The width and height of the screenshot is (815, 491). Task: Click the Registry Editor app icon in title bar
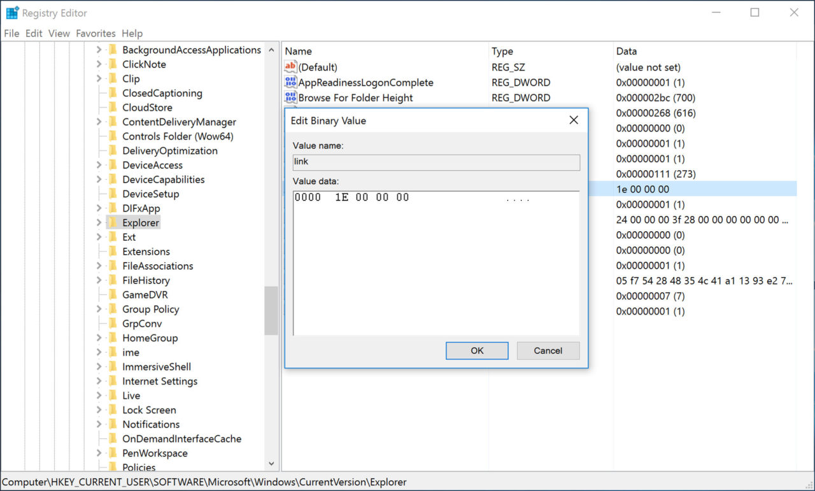coord(12,12)
